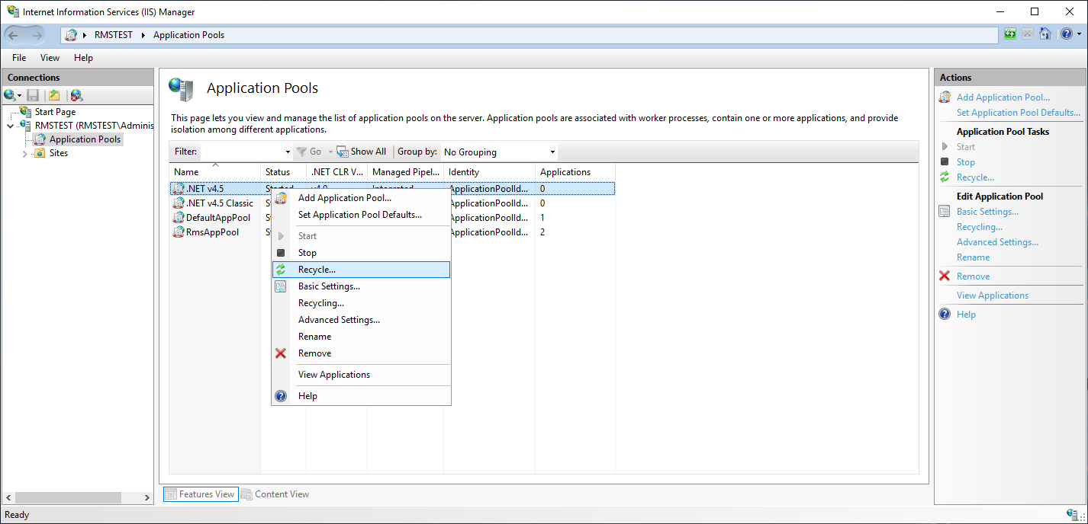Click Add Application Pool... link in Actions pane
1088x524 pixels.
coord(1003,97)
